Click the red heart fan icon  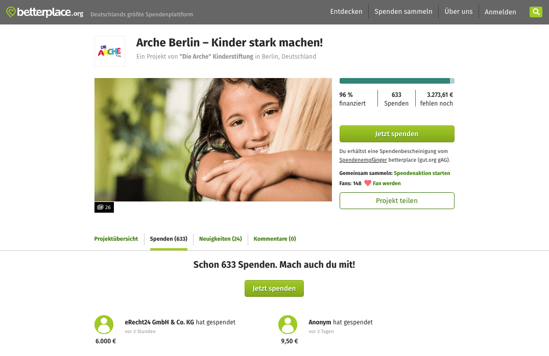[368, 183]
